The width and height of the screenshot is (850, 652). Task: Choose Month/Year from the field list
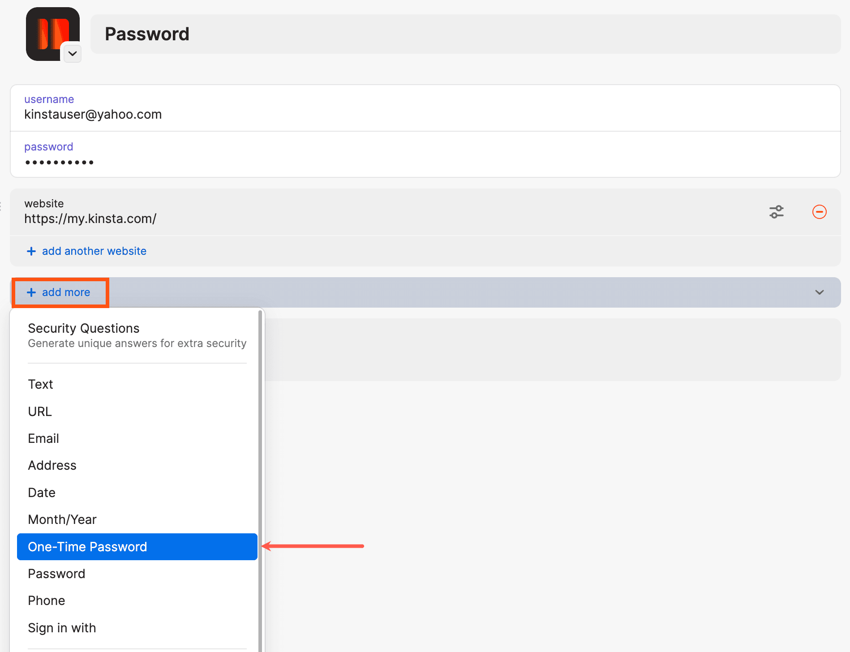tap(62, 519)
